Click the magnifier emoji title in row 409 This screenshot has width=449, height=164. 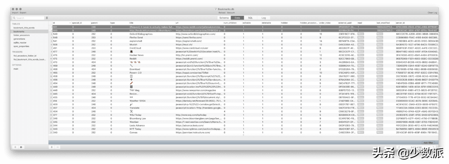coord(131,105)
